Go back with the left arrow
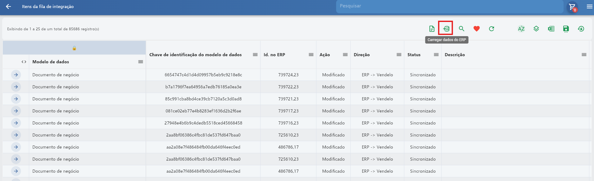 point(8,6)
